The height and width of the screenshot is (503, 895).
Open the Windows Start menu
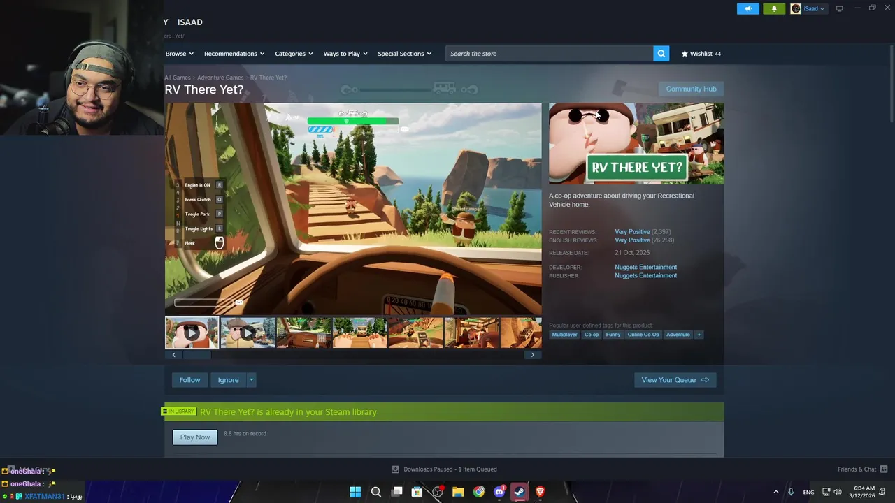click(x=355, y=492)
